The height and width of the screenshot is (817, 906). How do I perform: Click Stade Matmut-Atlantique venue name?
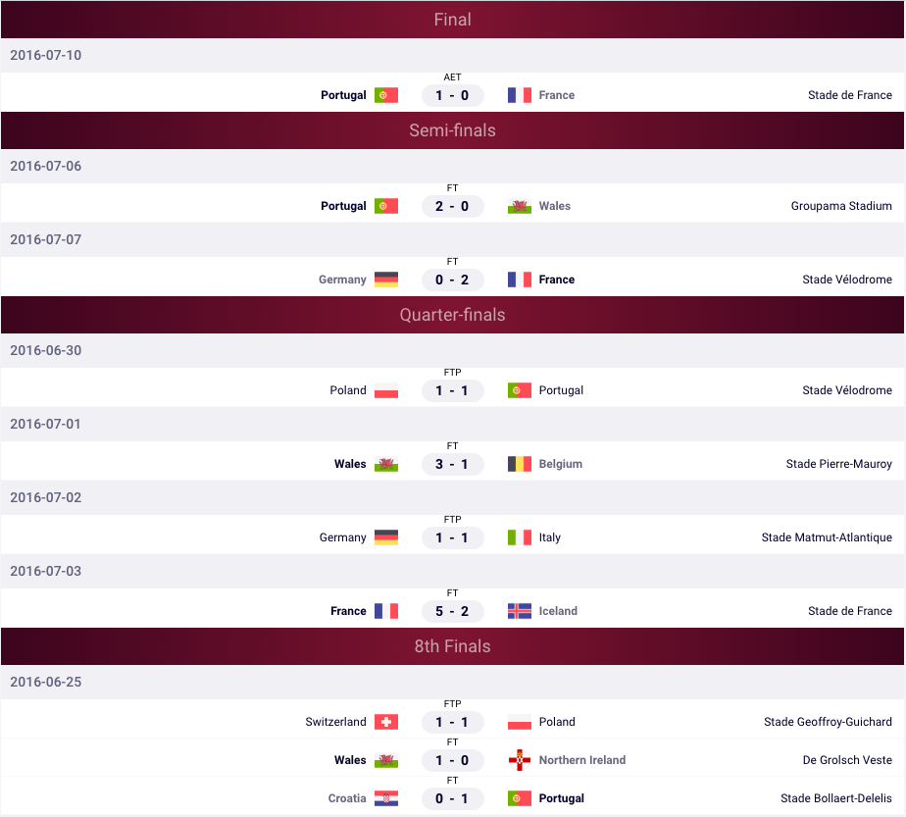click(827, 537)
